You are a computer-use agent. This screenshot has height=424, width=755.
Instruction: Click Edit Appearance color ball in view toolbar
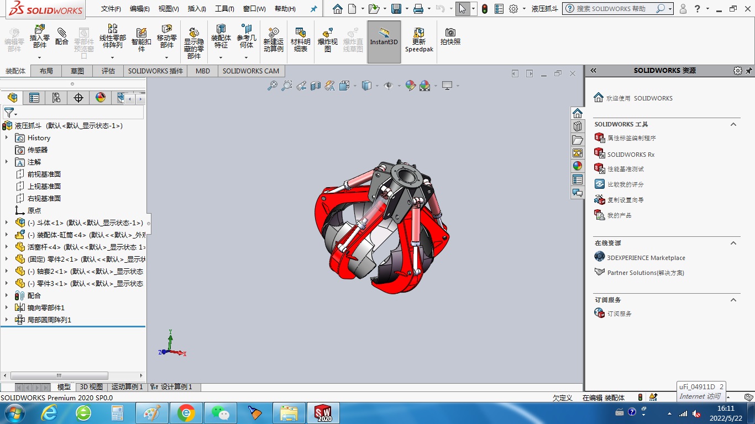[x=410, y=86]
